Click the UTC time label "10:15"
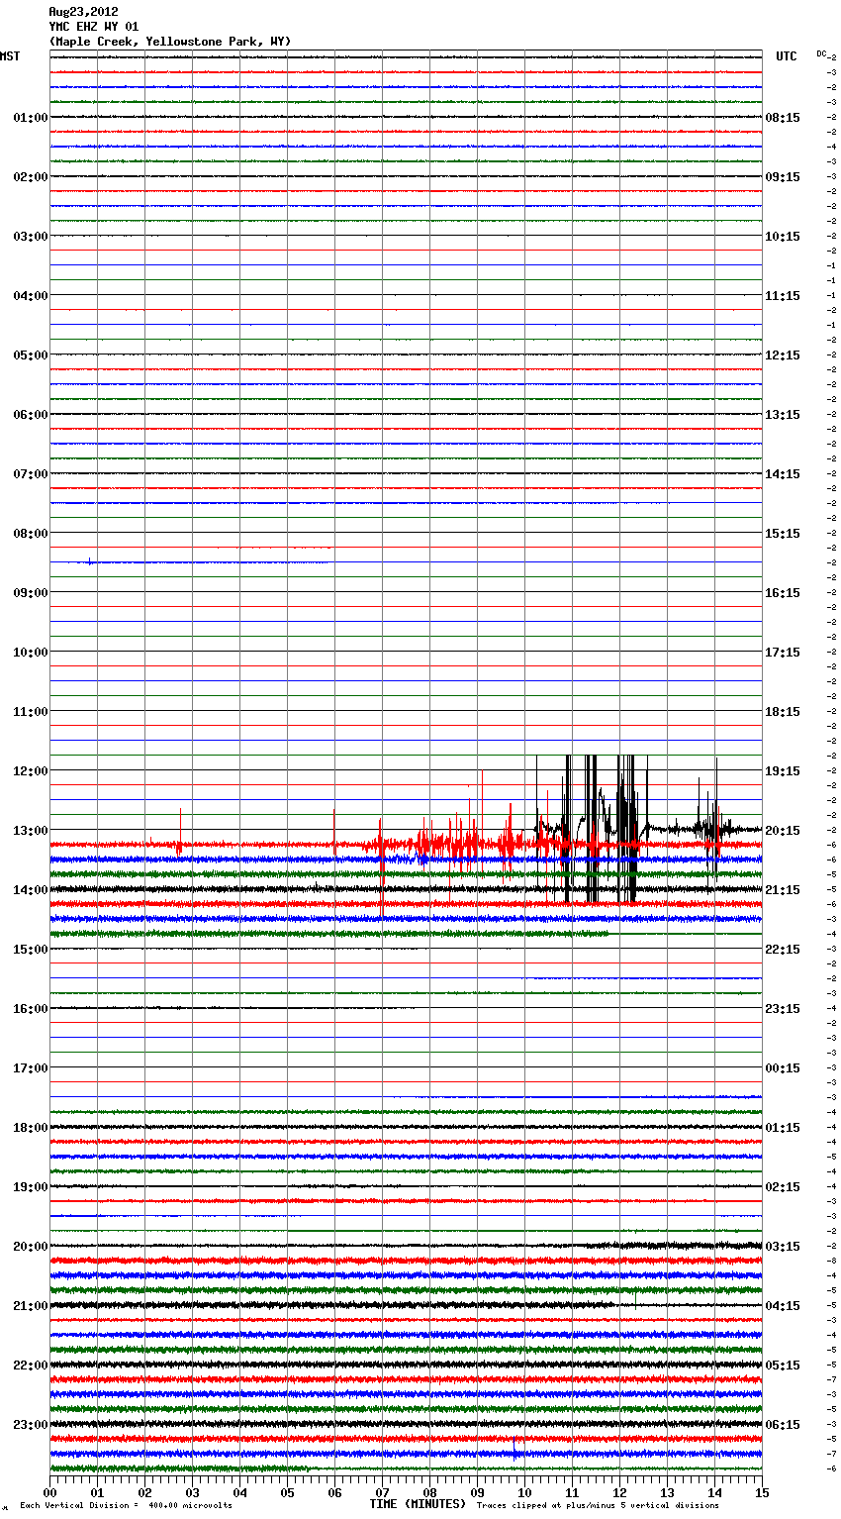Screen dimensions: 841x1519 (x=783, y=237)
